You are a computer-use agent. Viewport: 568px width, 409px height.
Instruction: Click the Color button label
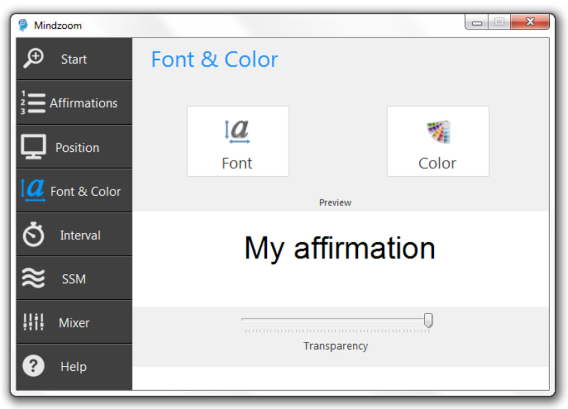(437, 163)
